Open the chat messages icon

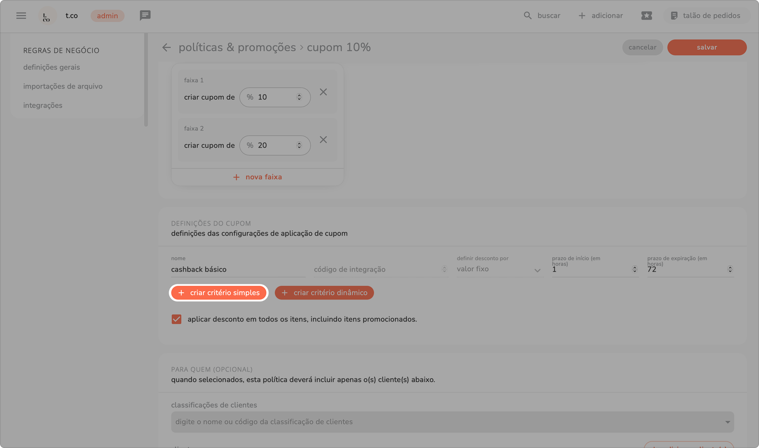145,16
